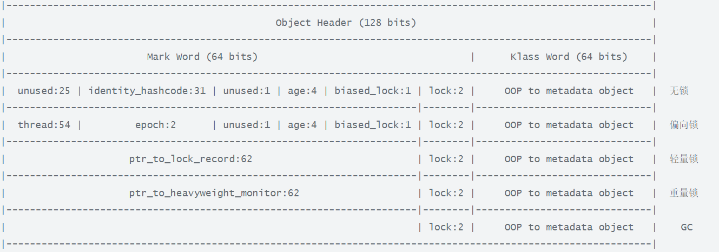Viewport: 719px width, 252px height.
Task: Click the "unused:25" field text
Action: 44,91
